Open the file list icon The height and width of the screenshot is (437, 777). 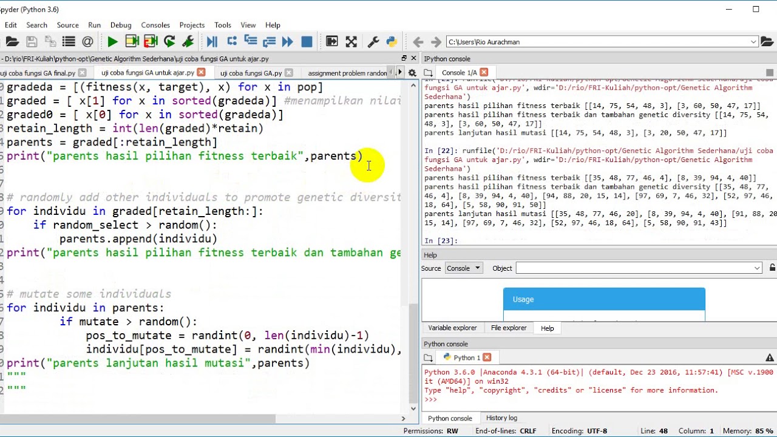click(x=69, y=42)
